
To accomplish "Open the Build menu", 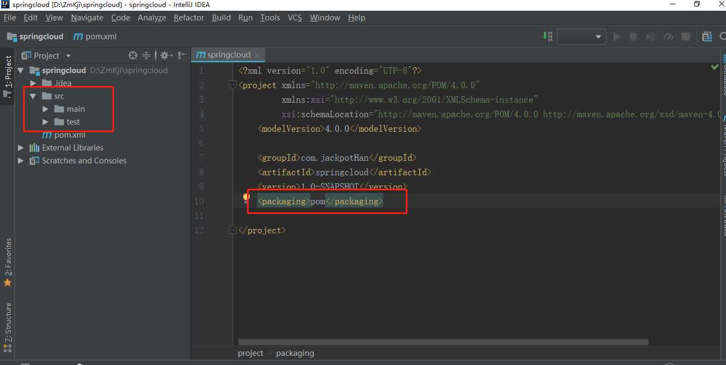I will point(221,18).
